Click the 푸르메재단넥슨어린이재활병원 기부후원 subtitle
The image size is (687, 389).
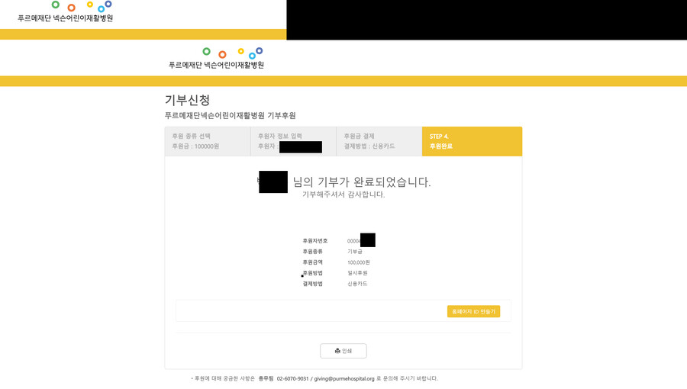pos(230,115)
